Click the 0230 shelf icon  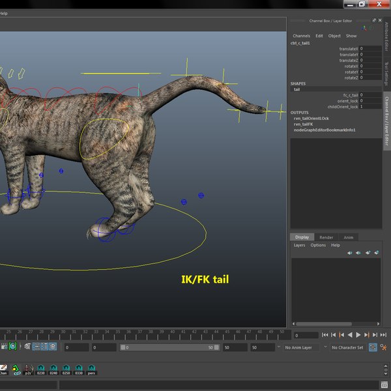click(41, 369)
